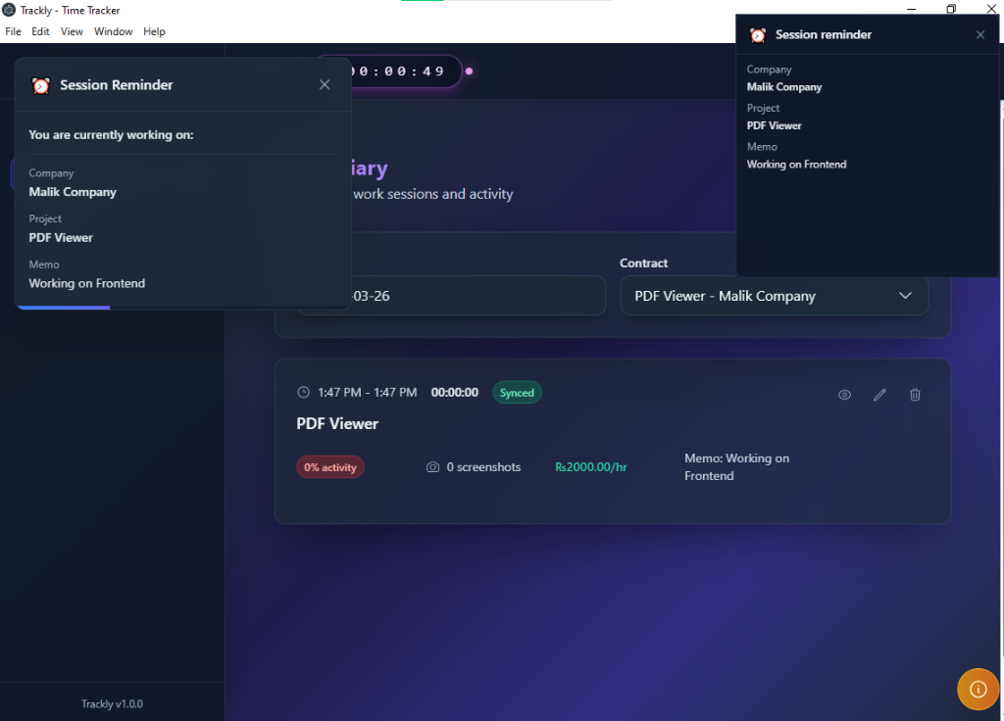The width and height of the screenshot is (1004, 721).
Task: Click the Synced status badge
Action: pyautogui.click(x=517, y=393)
